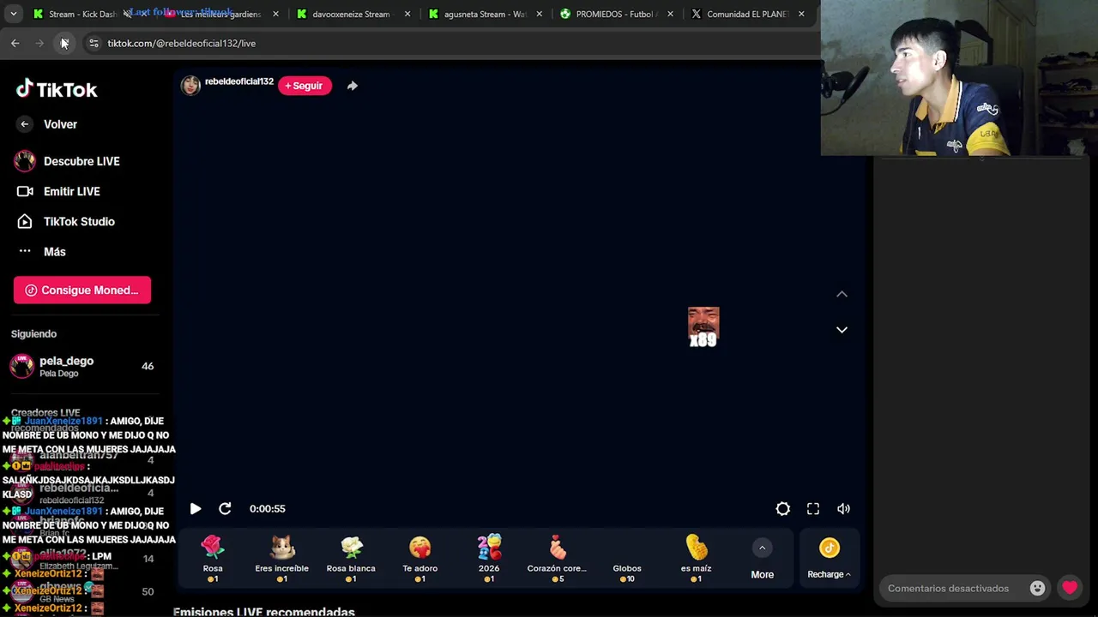Viewport: 1098px width, 617px height.
Task: View site information icon
Action: click(x=94, y=43)
